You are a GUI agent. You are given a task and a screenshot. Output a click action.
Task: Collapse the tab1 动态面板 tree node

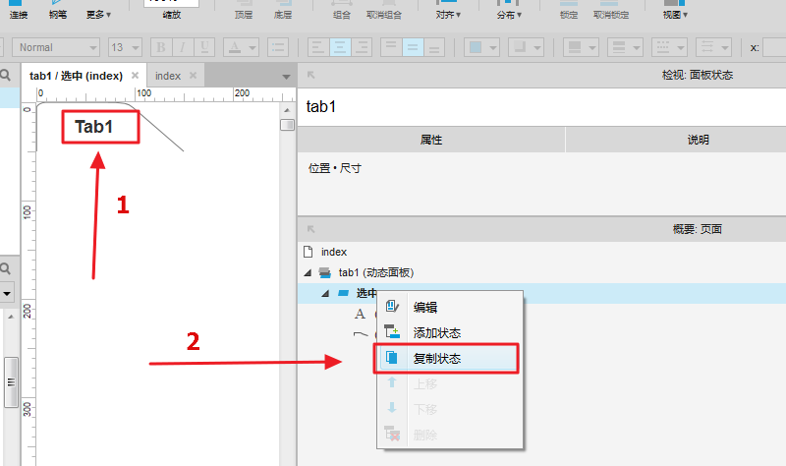(x=309, y=272)
